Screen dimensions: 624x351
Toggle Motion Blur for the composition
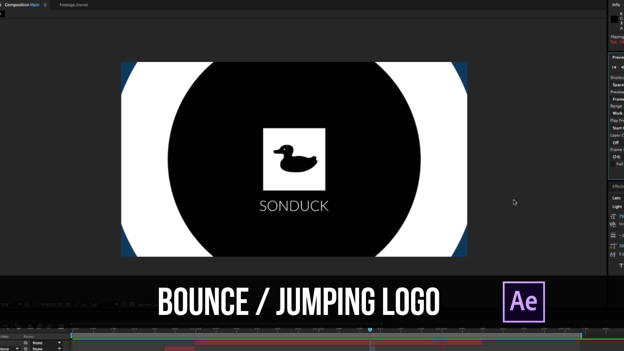[x=49, y=326]
